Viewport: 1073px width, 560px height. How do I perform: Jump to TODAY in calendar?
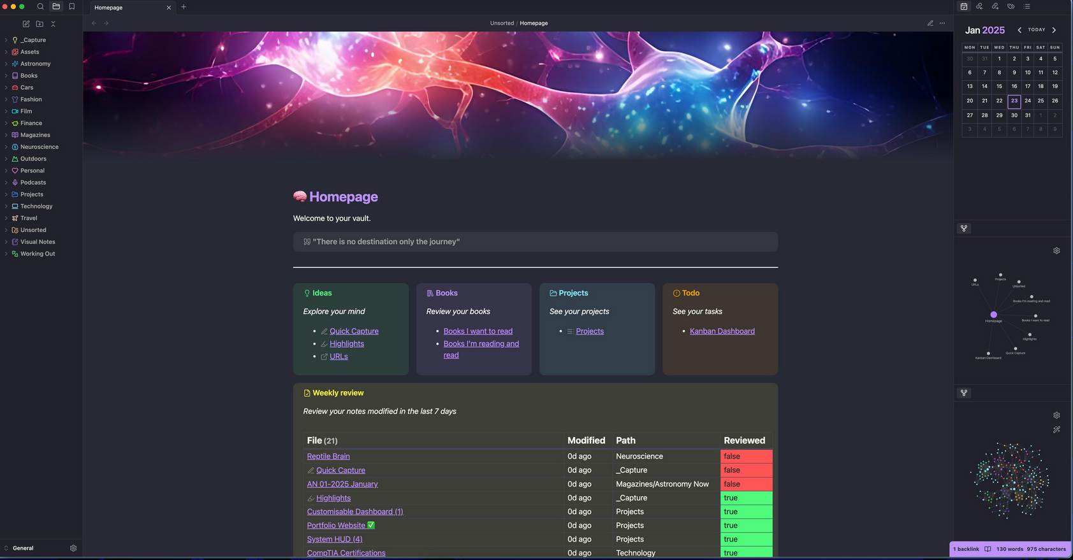1037,30
